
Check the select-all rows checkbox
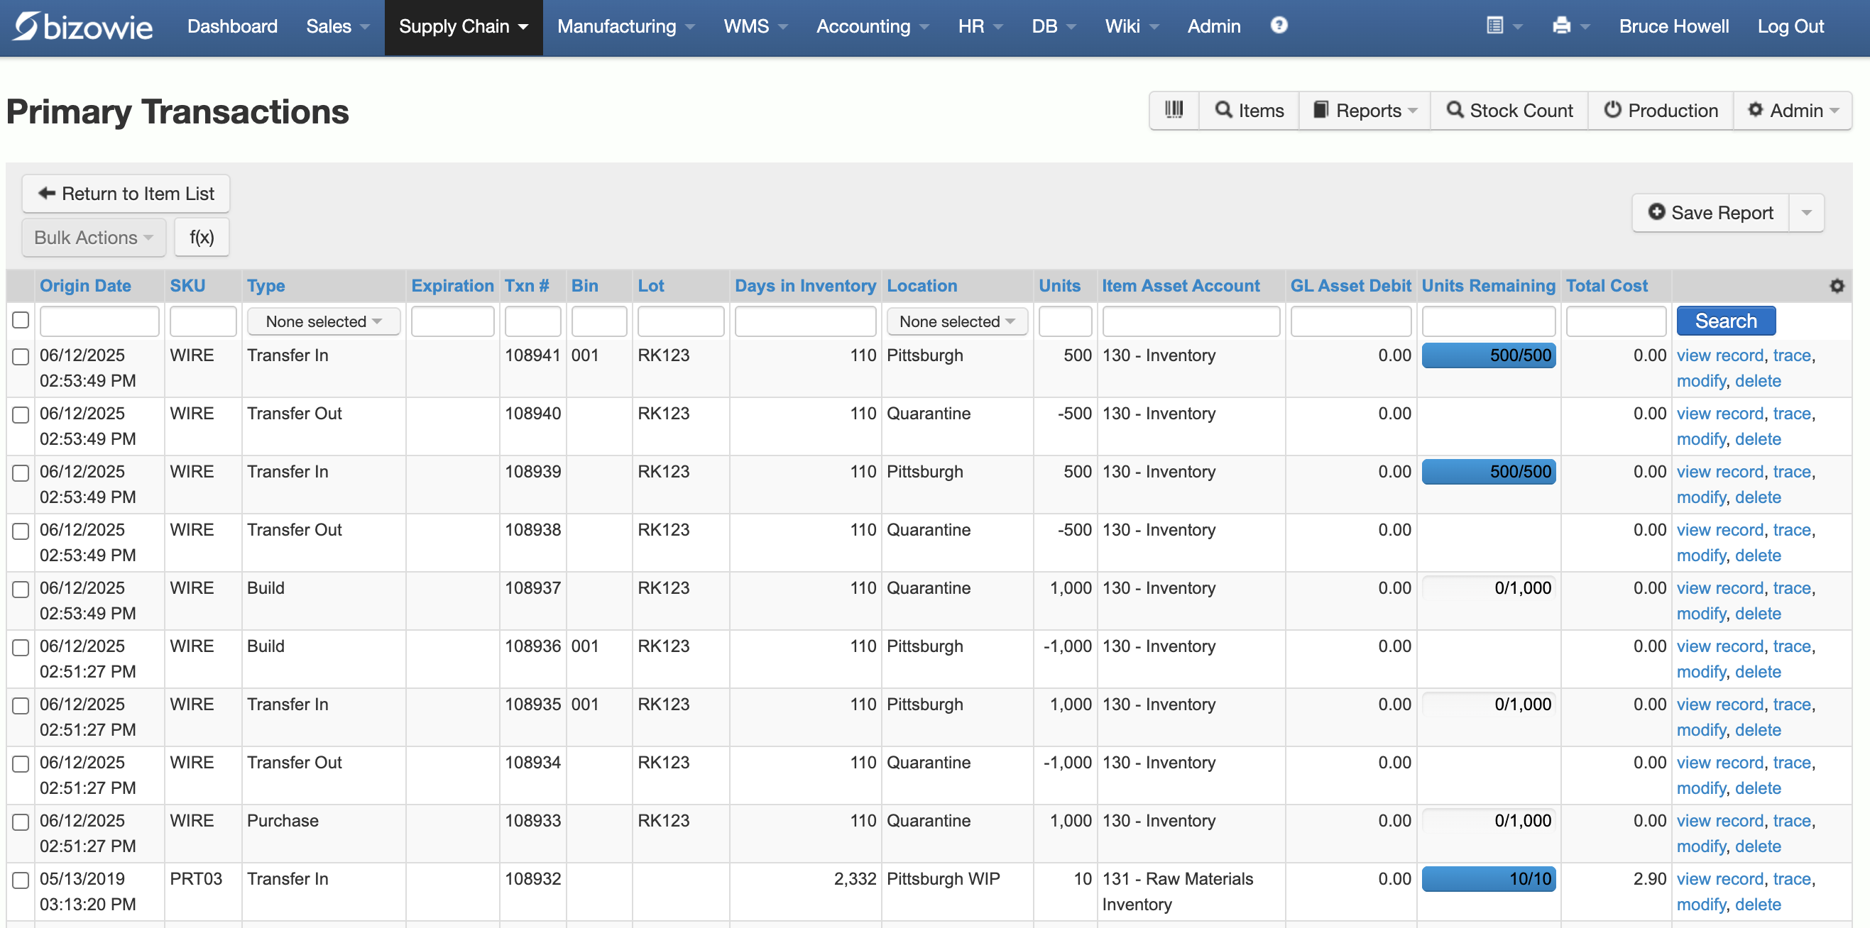click(21, 320)
